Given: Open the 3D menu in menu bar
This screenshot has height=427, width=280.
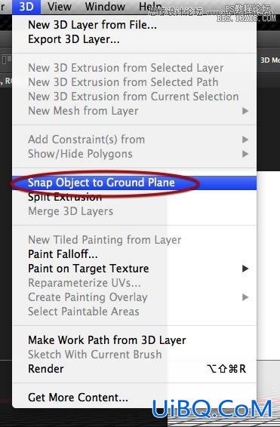Looking at the screenshot, I should pos(26,7).
